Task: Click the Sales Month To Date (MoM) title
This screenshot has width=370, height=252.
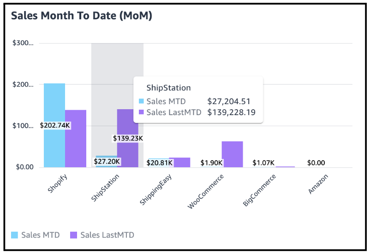Action: pos(82,16)
